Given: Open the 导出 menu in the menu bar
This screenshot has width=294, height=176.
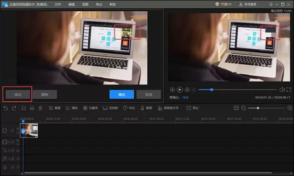Looking at the screenshot, I should [99, 4].
